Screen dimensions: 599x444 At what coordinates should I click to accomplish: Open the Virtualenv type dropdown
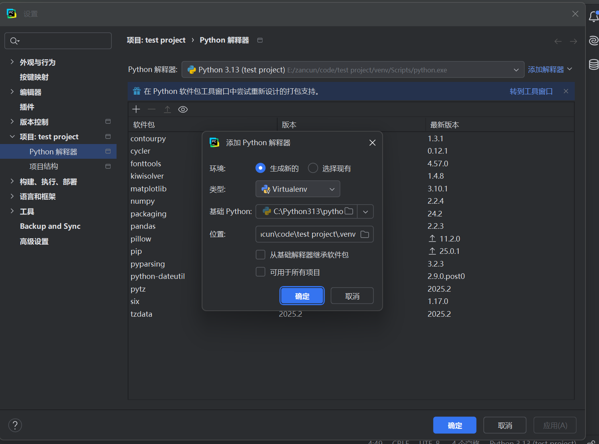point(298,189)
